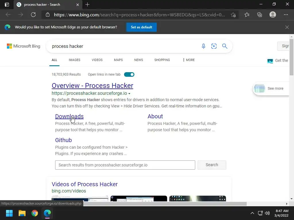Click the scroll right arrow
The width and height of the screenshot is (294, 220).
pos(287,204)
